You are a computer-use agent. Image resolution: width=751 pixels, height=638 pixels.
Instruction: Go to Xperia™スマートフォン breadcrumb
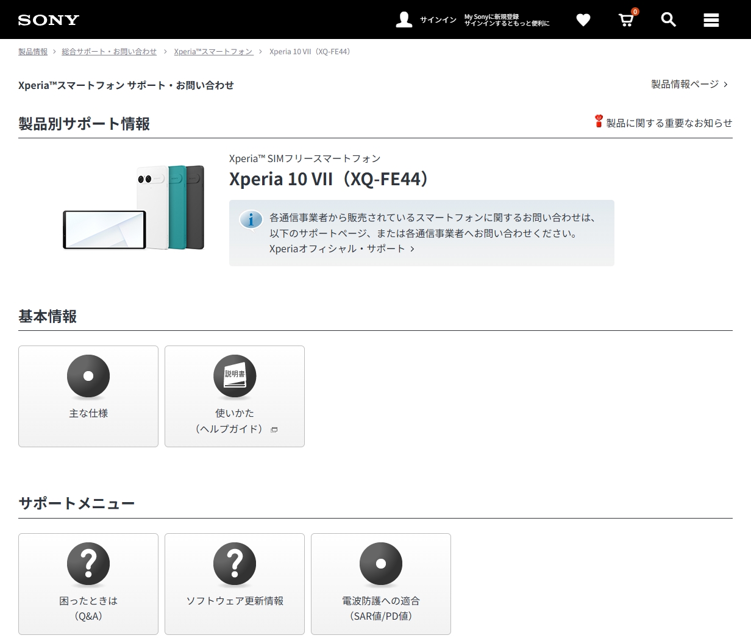coord(213,52)
